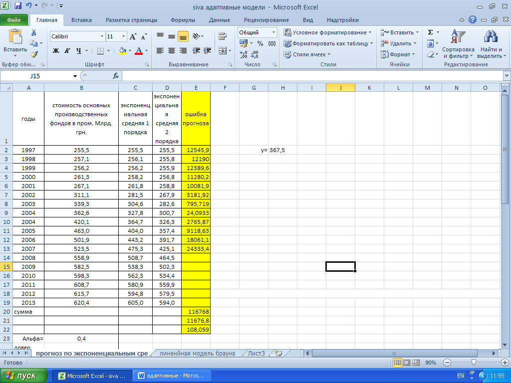Open the Условное форматирование dropdown
Image resolution: width=511 pixels, height=383 pixels.
(x=327, y=32)
